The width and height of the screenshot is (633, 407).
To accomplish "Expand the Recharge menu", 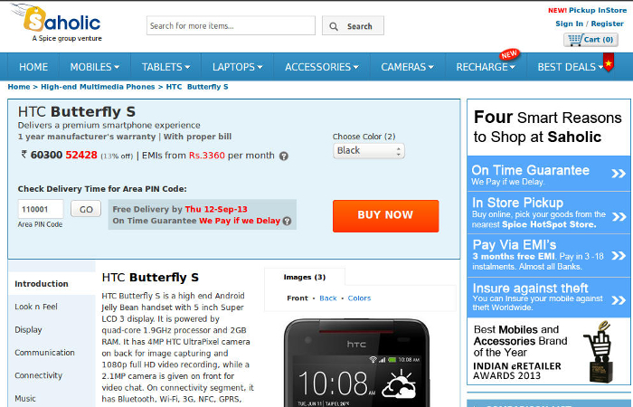I will pyautogui.click(x=486, y=67).
